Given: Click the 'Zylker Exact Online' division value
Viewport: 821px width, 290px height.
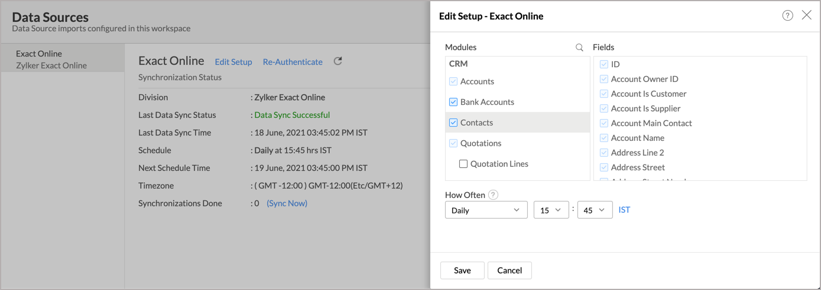Looking at the screenshot, I should pos(290,97).
